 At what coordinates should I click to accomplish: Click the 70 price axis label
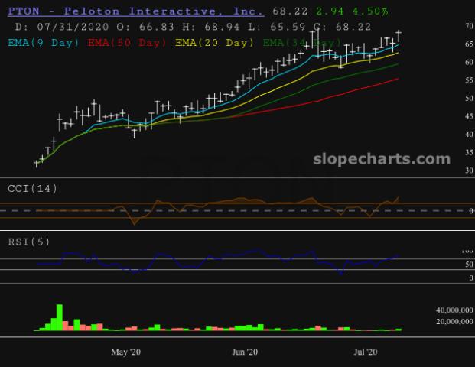[467, 27]
